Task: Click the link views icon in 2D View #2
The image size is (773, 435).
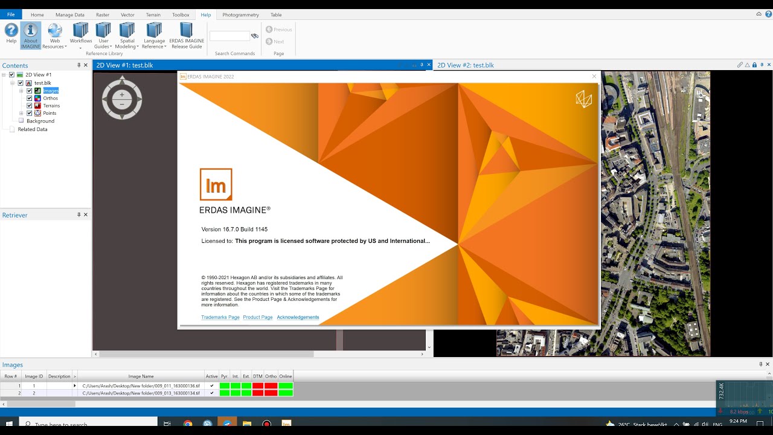Action: click(x=740, y=65)
